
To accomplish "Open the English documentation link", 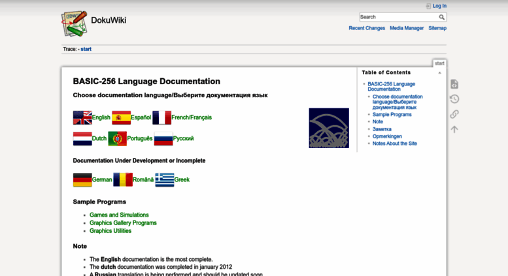I will coord(101,117).
